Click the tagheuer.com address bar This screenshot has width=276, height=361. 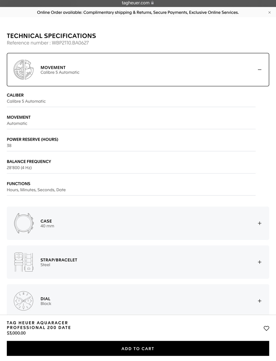[136, 3]
